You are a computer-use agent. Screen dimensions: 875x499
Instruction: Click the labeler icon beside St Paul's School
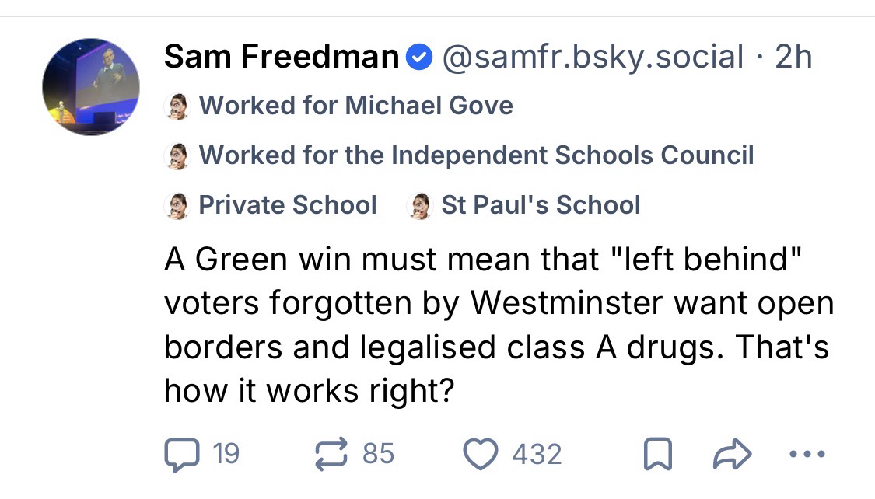(x=420, y=205)
